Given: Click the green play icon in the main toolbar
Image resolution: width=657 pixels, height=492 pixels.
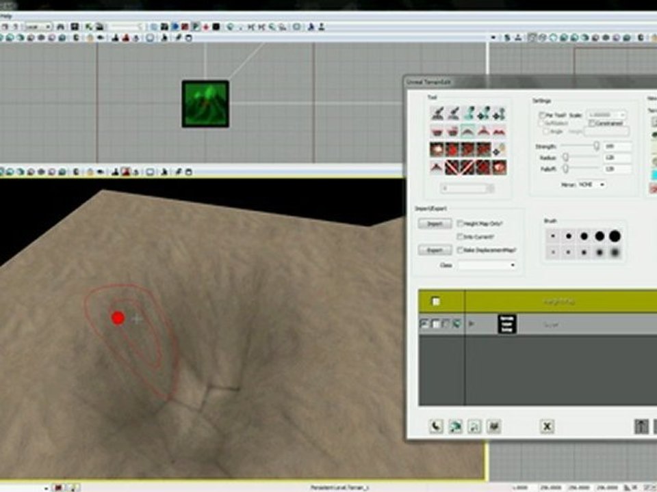Looking at the screenshot, I should [x=196, y=27].
